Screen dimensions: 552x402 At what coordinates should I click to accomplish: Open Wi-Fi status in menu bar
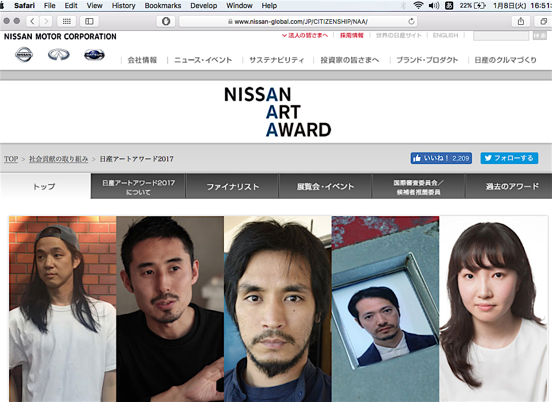click(418, 5)
